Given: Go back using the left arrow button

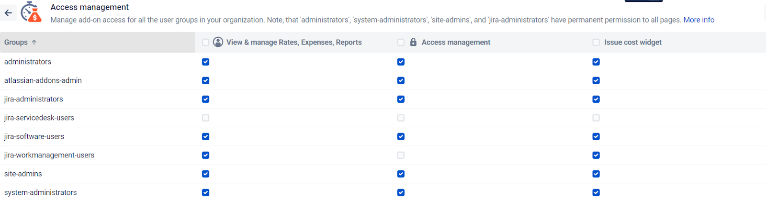Looking at the screenshot, I should click(9, 13).
